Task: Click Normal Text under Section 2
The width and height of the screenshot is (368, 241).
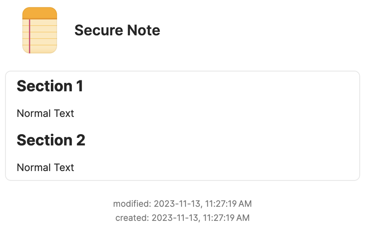Action: tap(45, 167)
